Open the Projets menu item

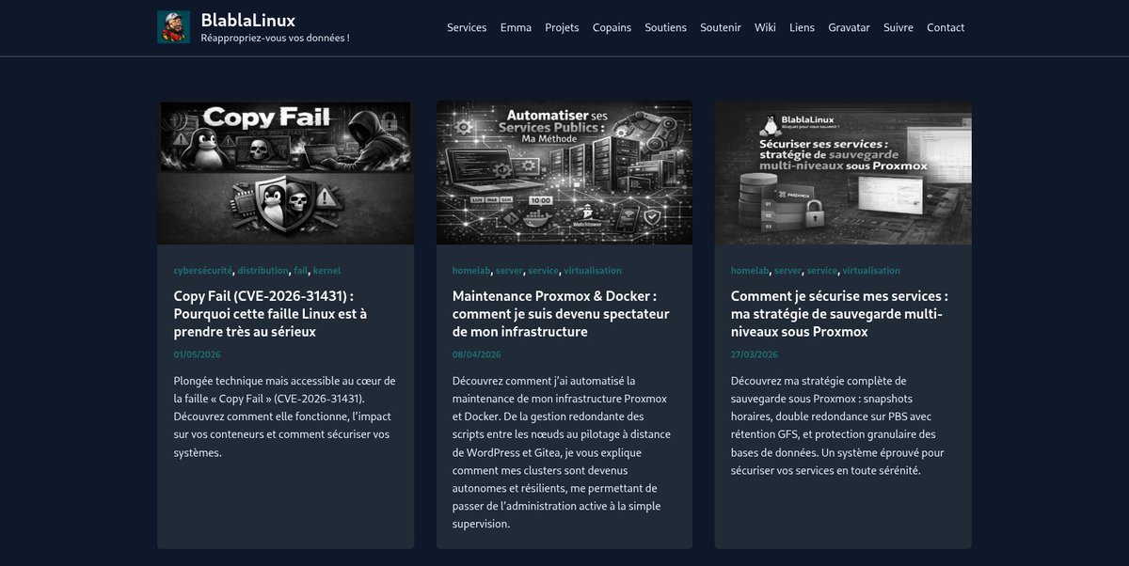pyautogui.click(x=562, y=27)
